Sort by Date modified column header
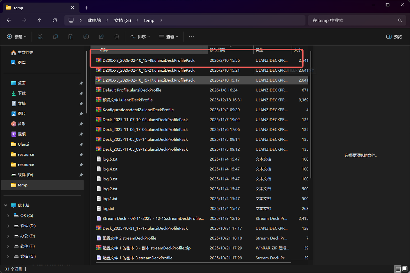Screen dimensions: 410x273 coord(224,50)
